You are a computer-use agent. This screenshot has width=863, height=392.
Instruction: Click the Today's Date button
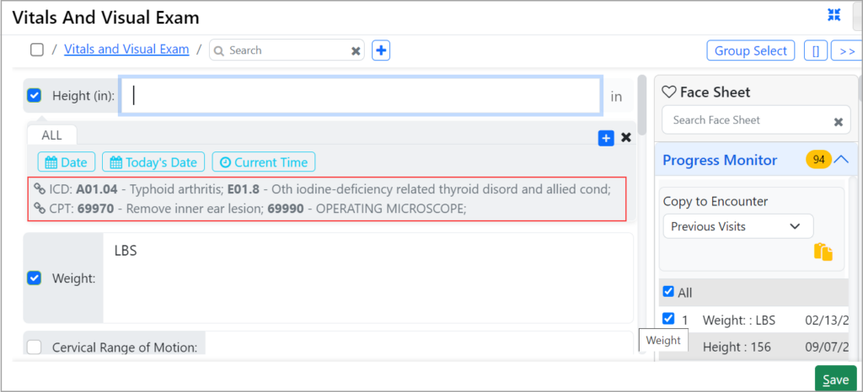click(x=153, y=162)
